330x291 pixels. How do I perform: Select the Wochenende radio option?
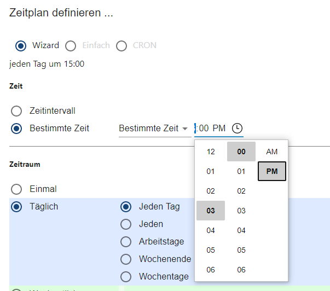126,259
